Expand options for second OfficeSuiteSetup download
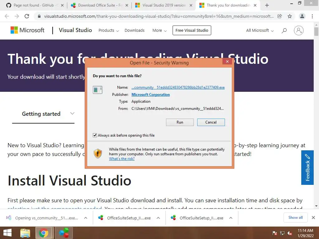This screenshot has height=239, width=319. coord(231,218)
